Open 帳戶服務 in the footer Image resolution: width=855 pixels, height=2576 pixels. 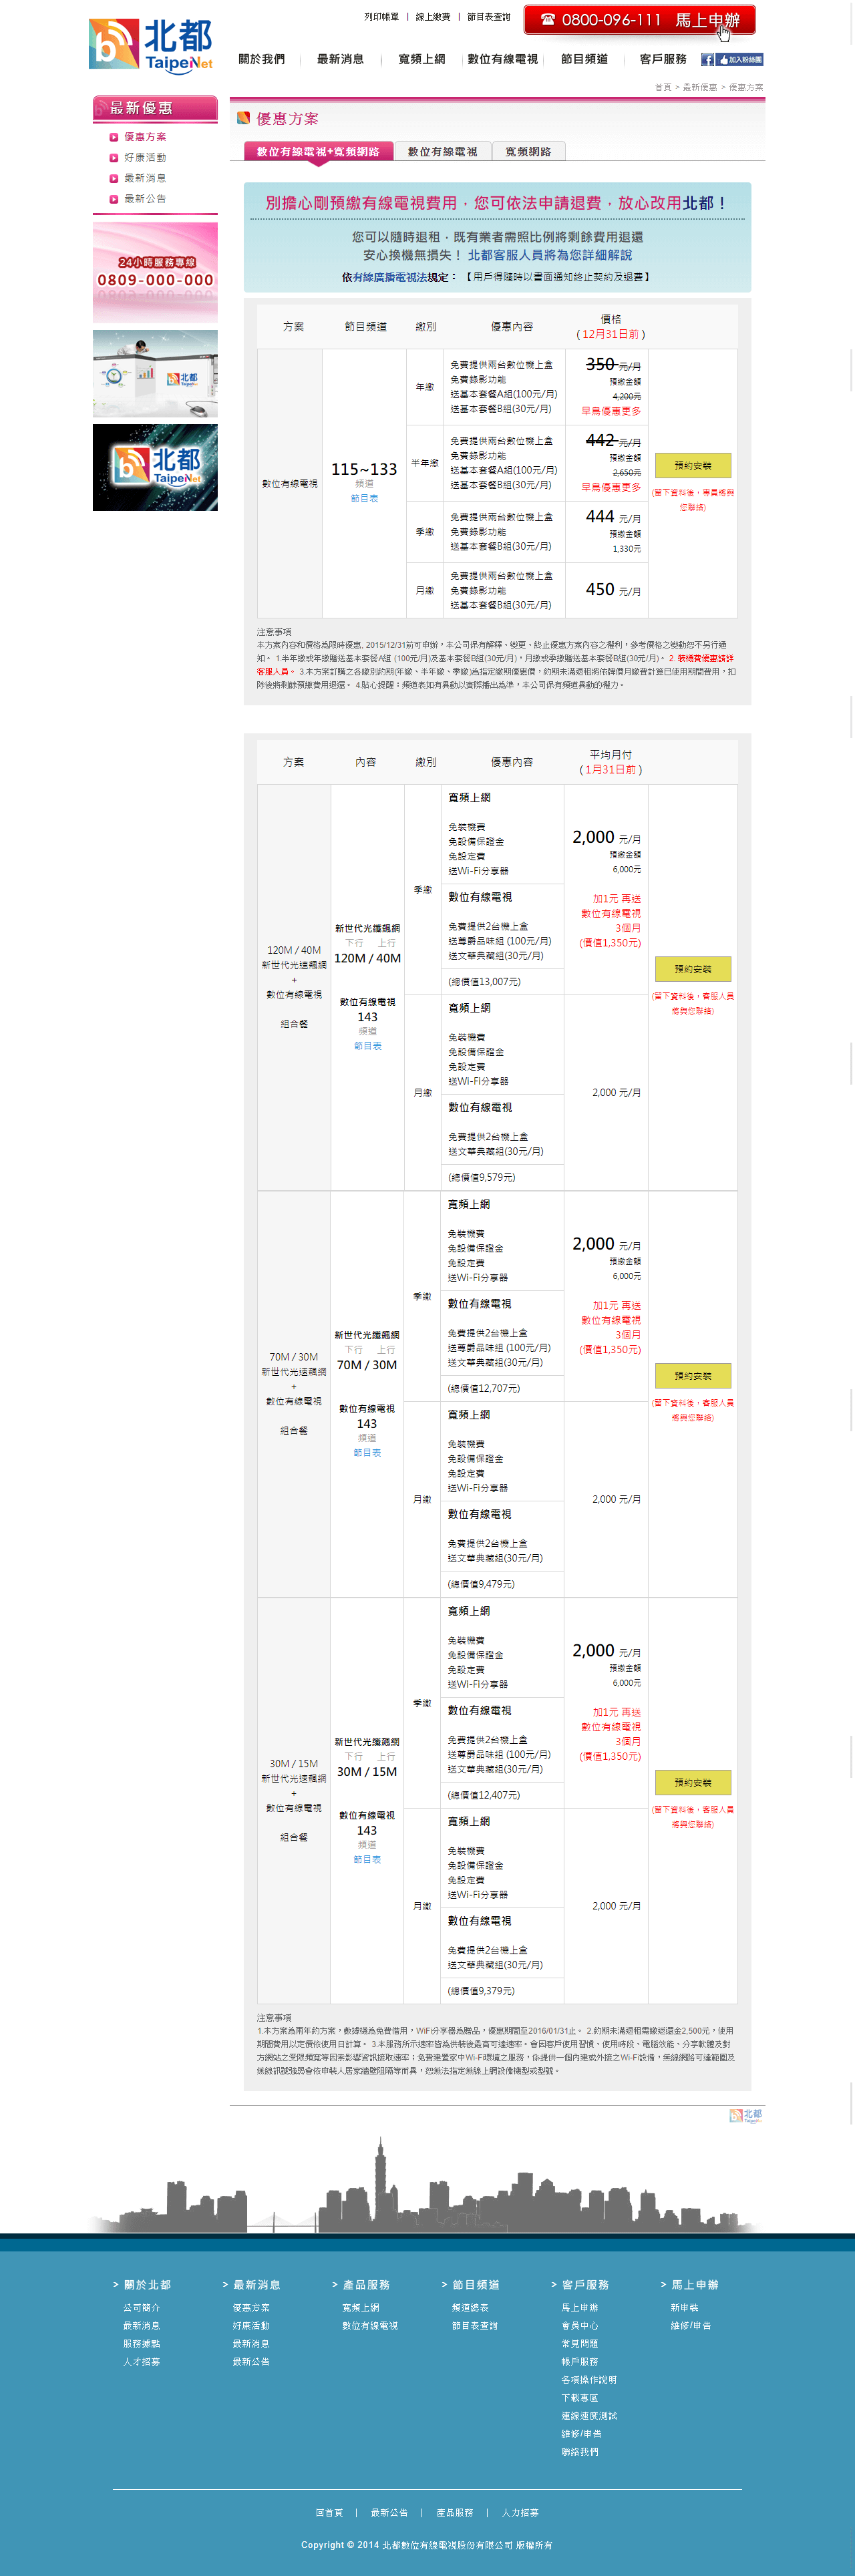coord(580,2362)
